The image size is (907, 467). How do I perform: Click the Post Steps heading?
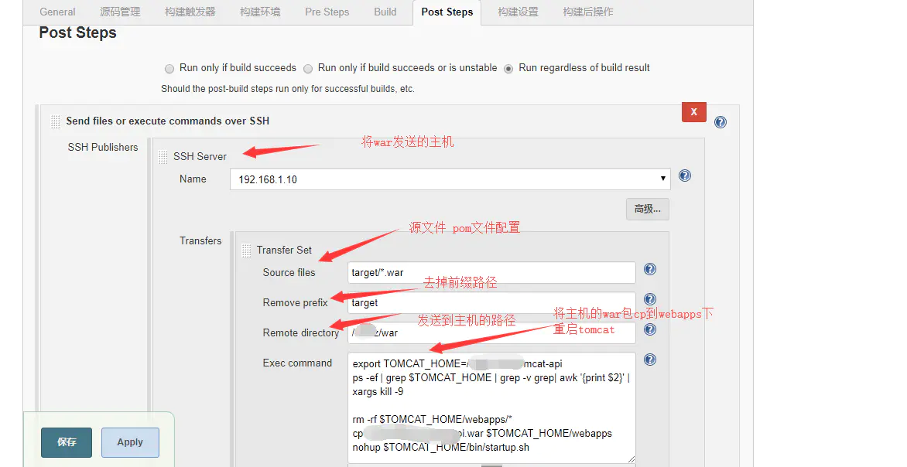77,33
